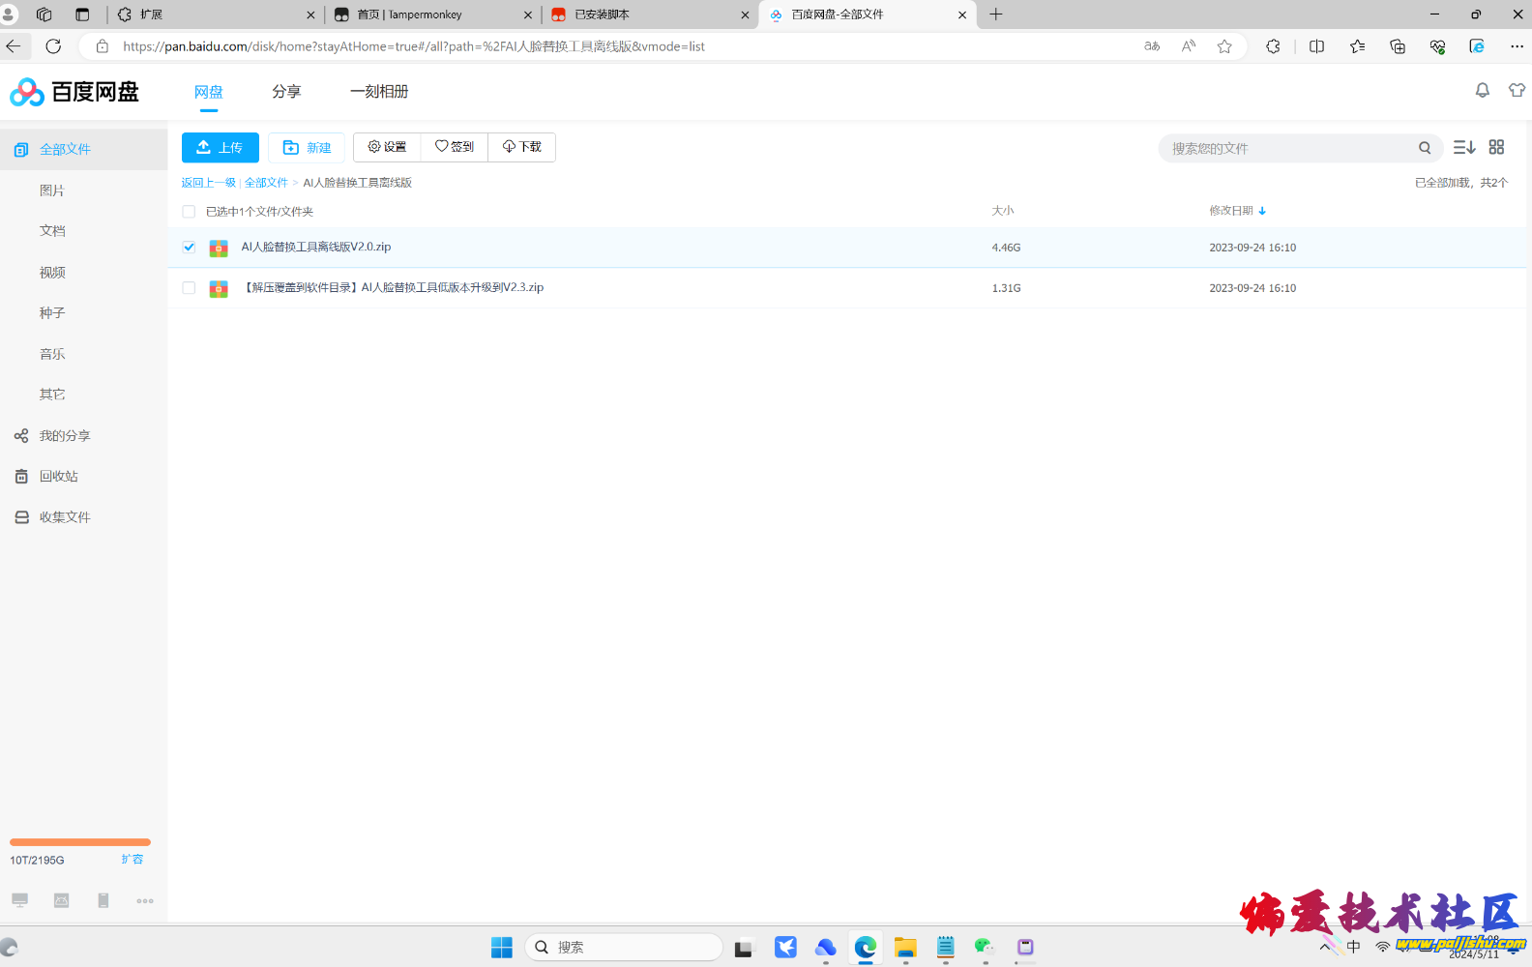Click the notification bell icon
Screen dimensions: 1532x967
click(x=1482, y=90)
